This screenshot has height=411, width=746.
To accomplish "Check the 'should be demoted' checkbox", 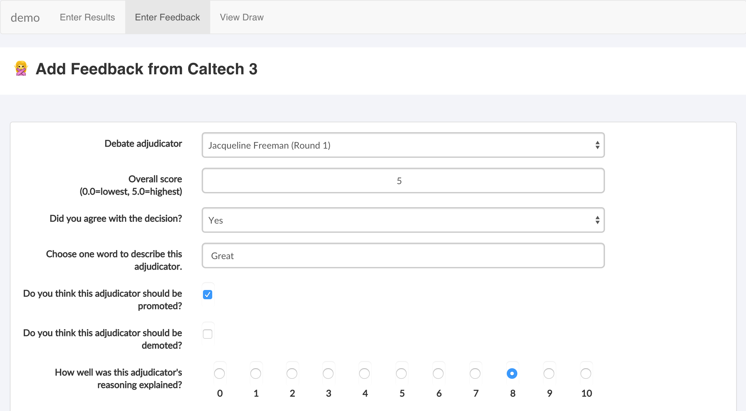I will point(208,334).
